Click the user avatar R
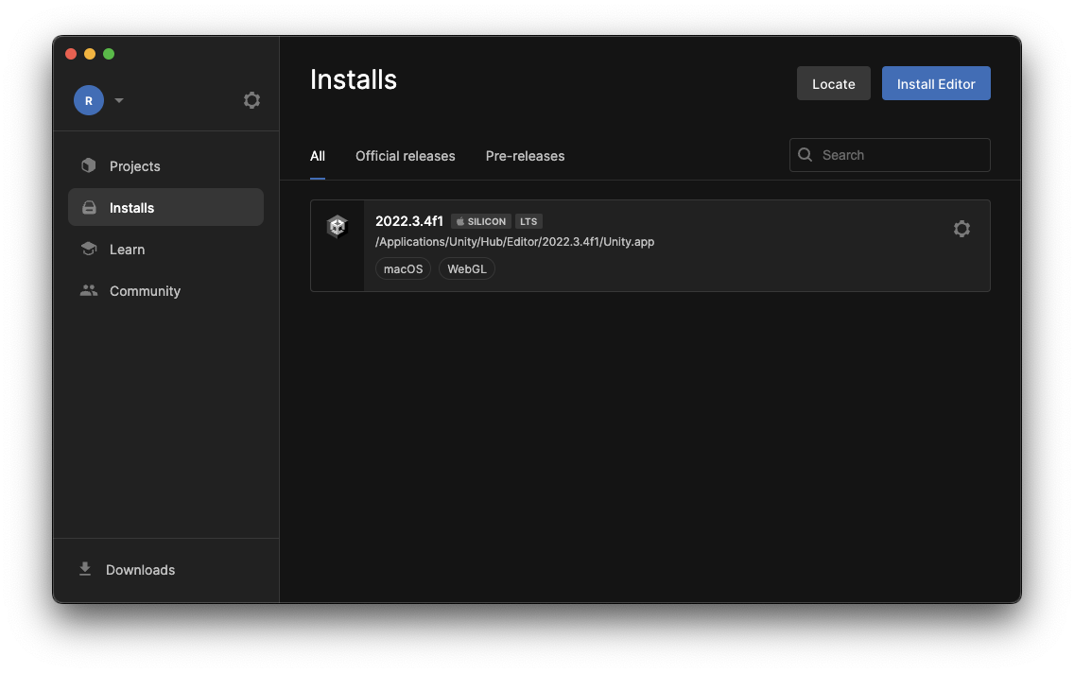The image size is (1074, 673). 88,100
